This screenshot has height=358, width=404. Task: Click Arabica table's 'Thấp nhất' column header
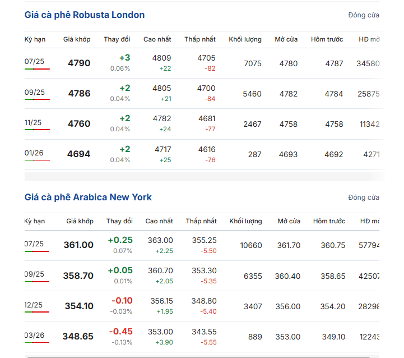coord(201,221)
